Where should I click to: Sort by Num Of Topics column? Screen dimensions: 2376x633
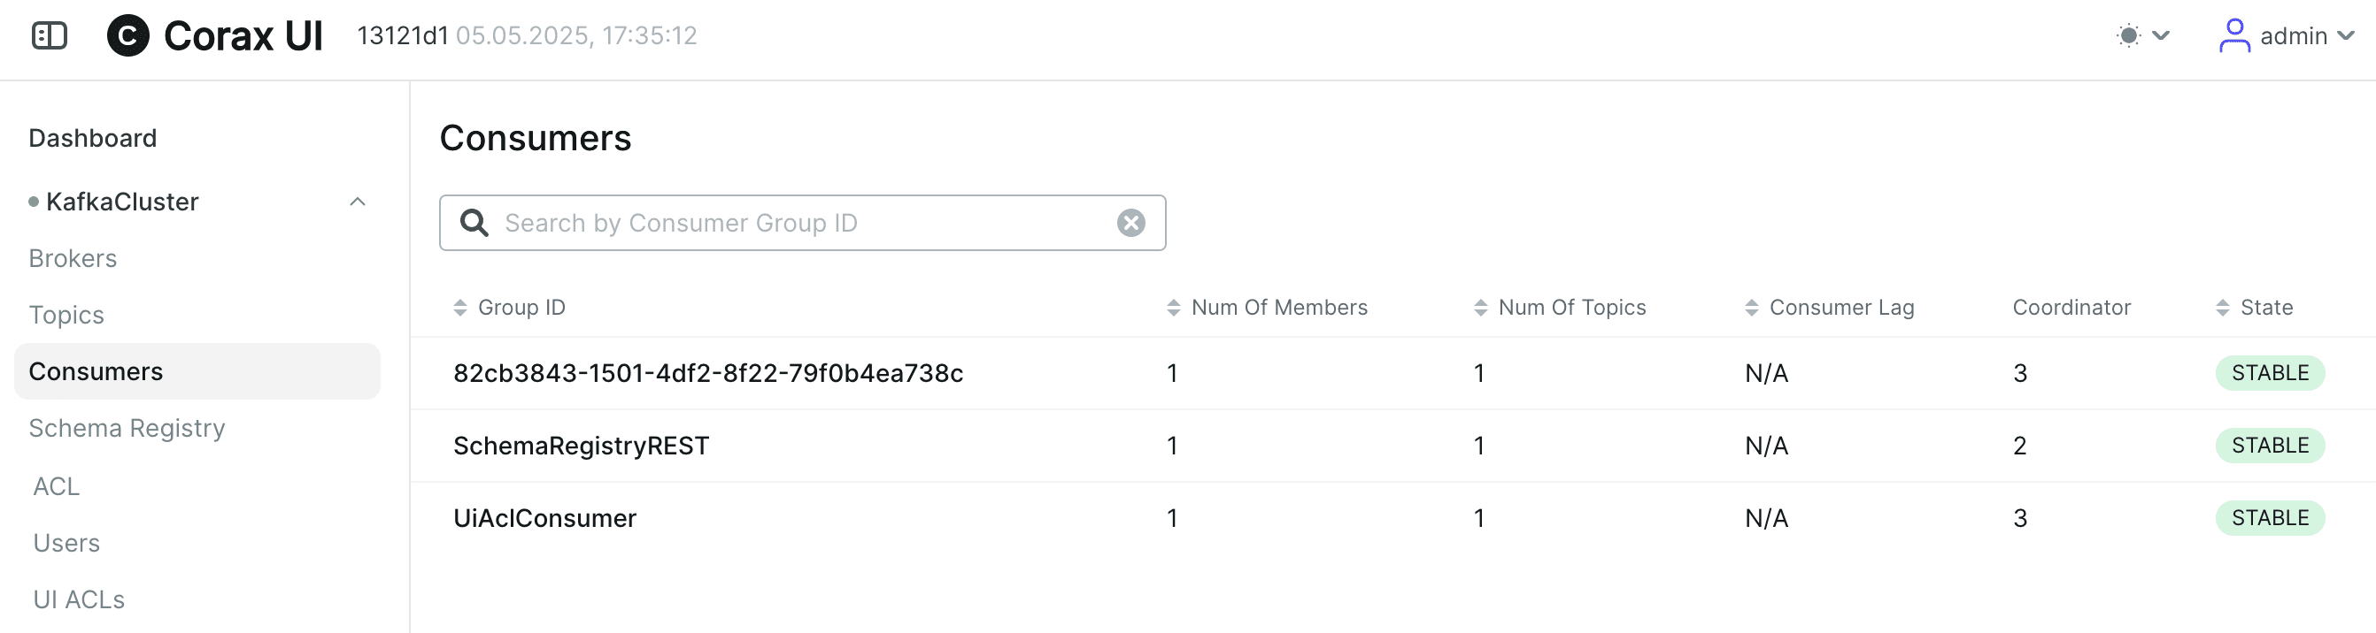click(x=1559, y=308)
